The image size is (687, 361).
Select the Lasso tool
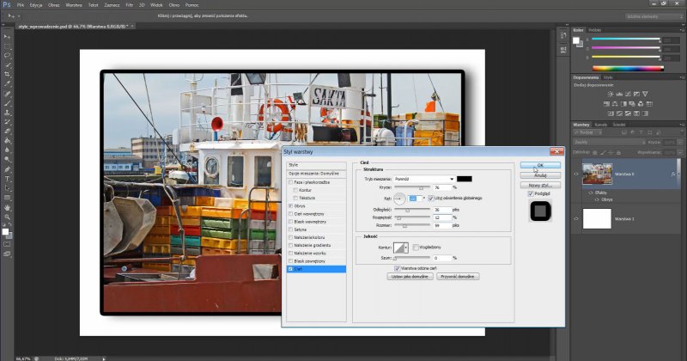point(7,54)
